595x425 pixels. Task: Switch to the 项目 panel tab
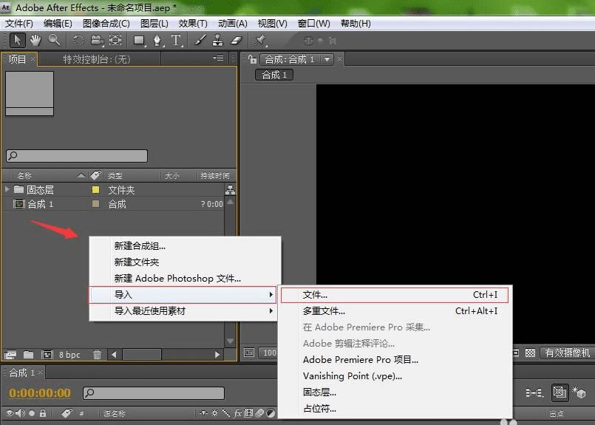pyautogui.click(x=18, y=59)
